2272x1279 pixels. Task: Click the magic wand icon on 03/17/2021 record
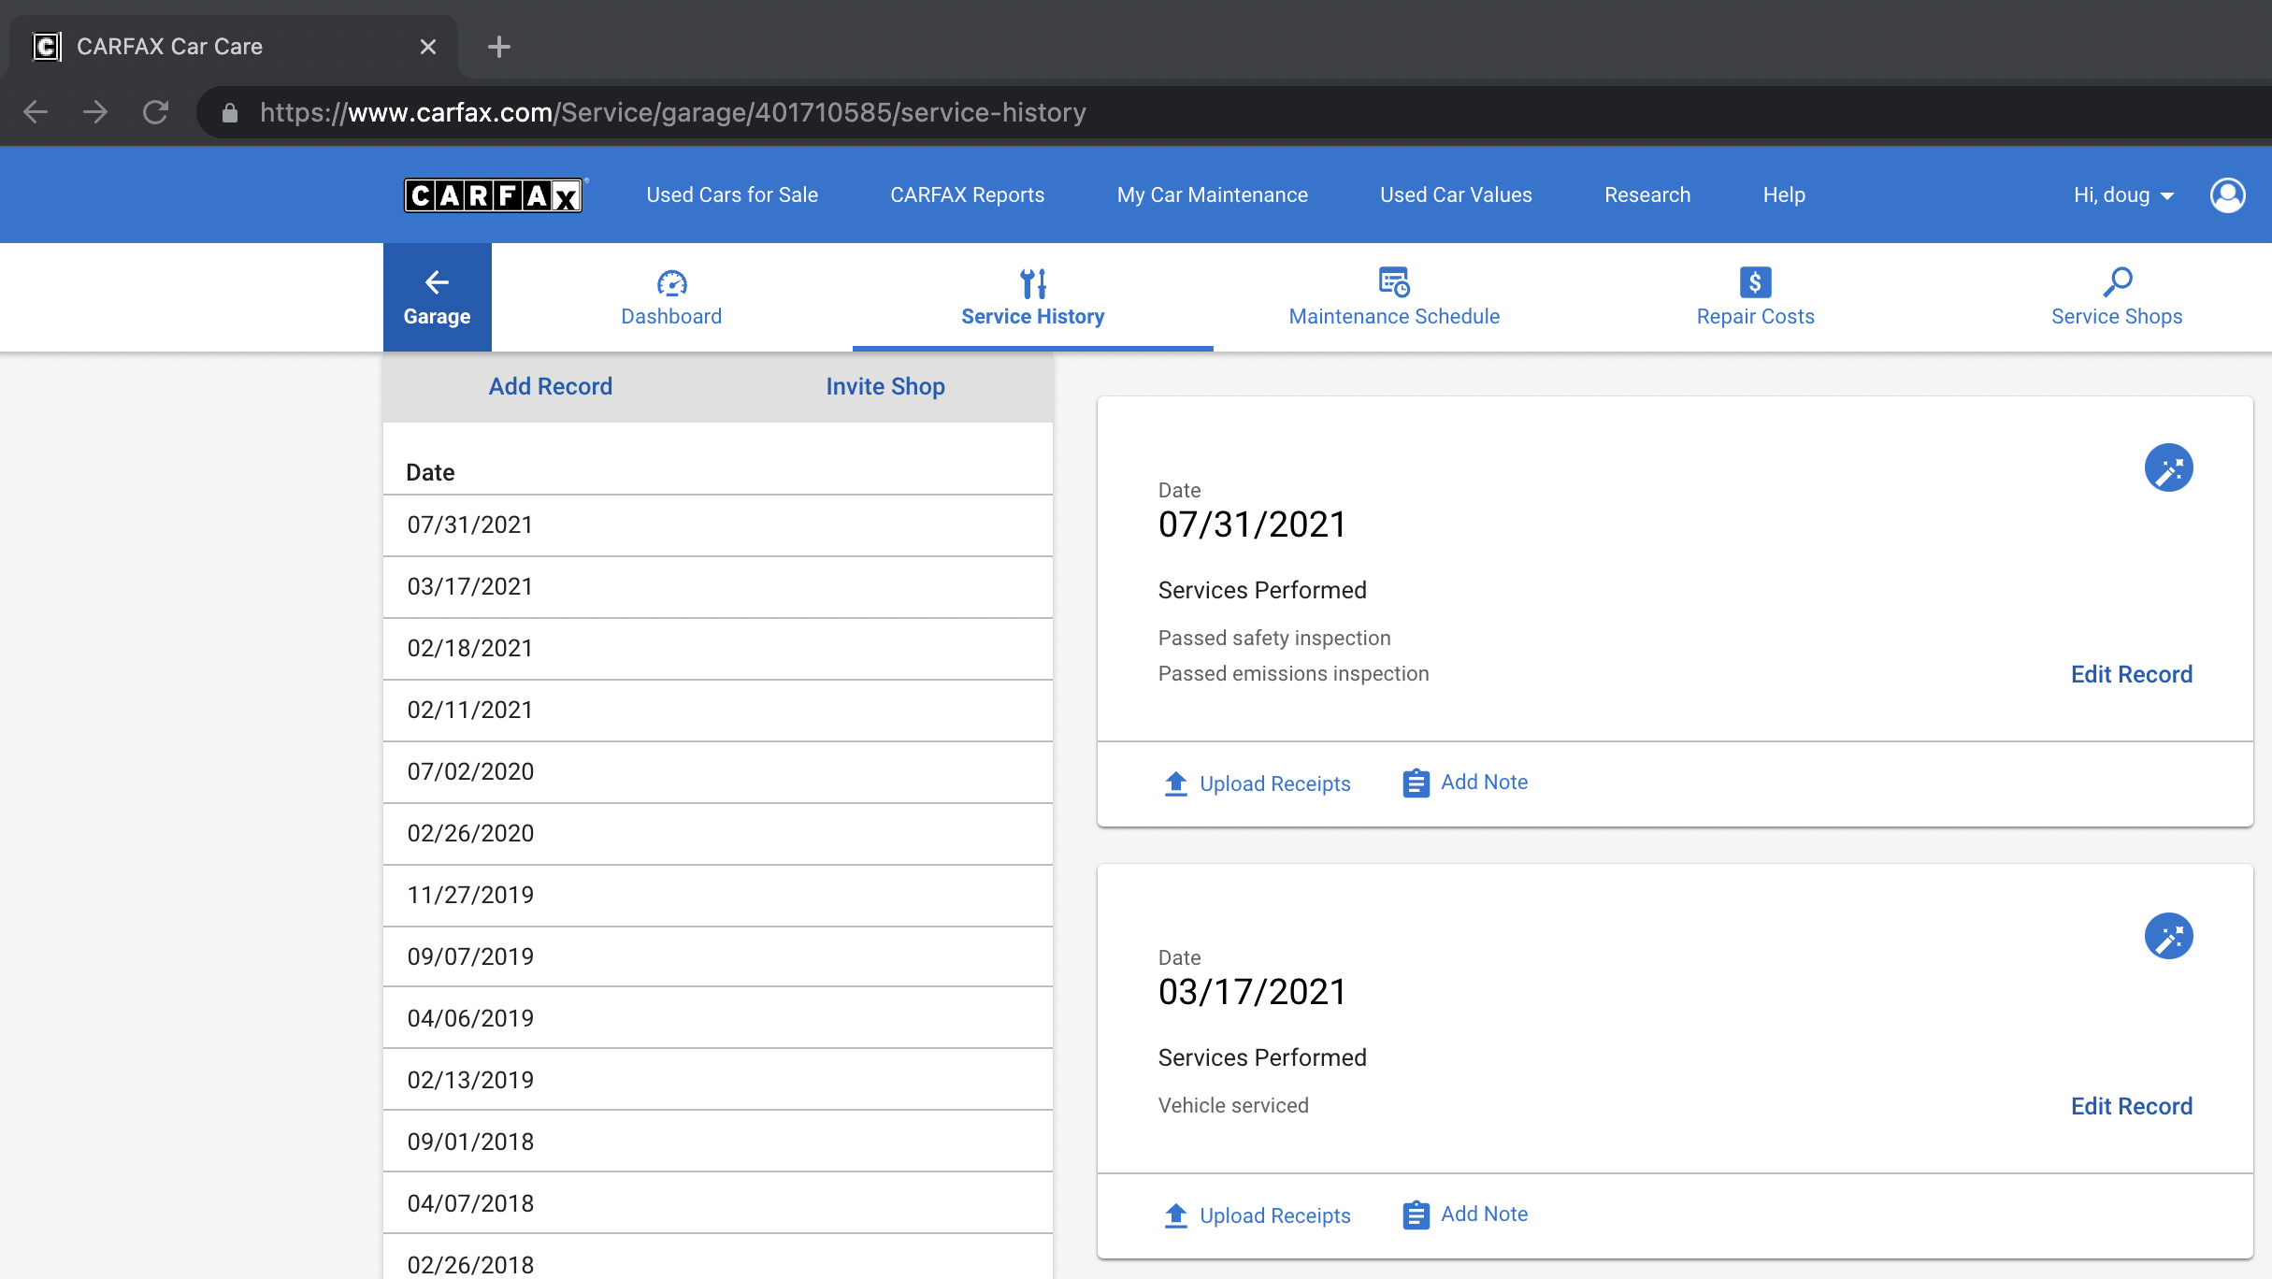coord(2168,936)
